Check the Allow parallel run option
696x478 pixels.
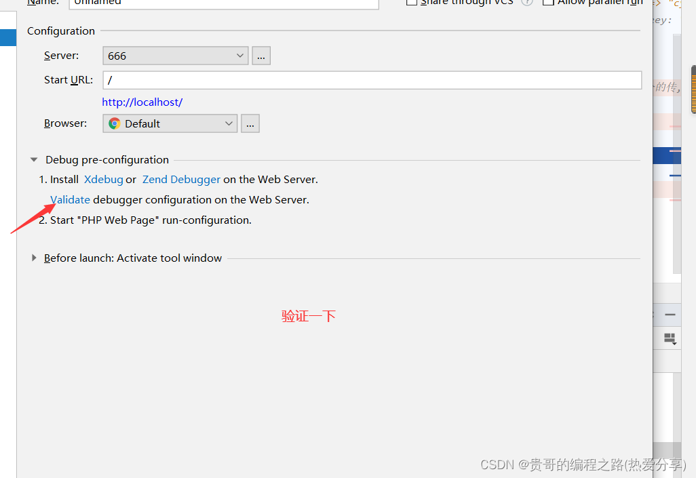click(x=548, y=2)
